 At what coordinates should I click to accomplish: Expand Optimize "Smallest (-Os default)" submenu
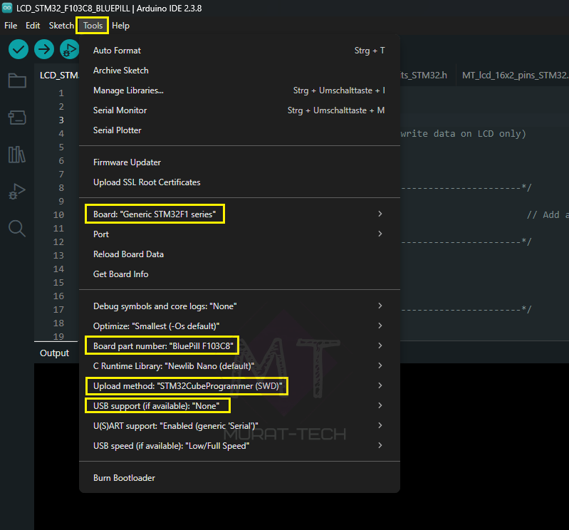tap(239, 326)
